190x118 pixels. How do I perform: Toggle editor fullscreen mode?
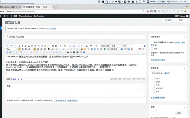coord(145,46)
